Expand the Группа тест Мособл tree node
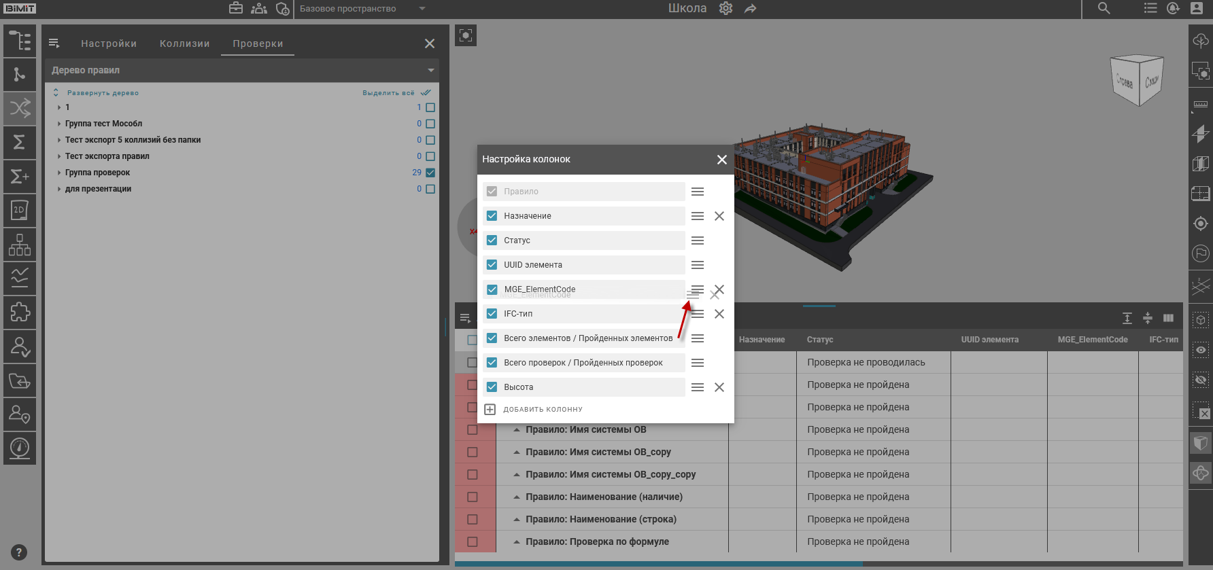Image resolution: width=1213 pixels, height=570 pixels. click(x=59, y=124)
